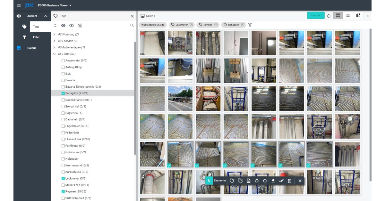Click the Datensätze 51/348 chip
The width and height of the screenshot is (385, 201).
pos(153,25)
